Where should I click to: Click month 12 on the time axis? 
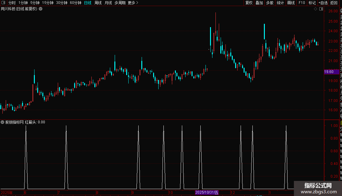(x=233, y=192)
